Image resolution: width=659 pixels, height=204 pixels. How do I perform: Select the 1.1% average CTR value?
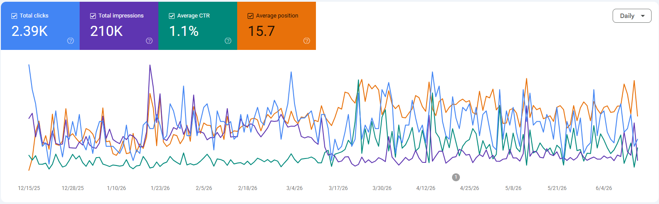(184, 31)
